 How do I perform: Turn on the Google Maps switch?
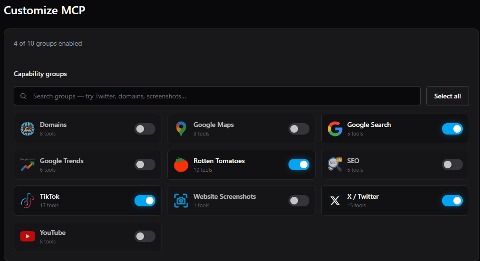[299, 129]
